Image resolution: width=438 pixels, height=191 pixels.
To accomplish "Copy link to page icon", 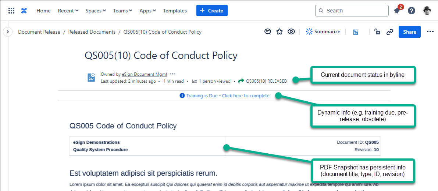I will [390, 32].
